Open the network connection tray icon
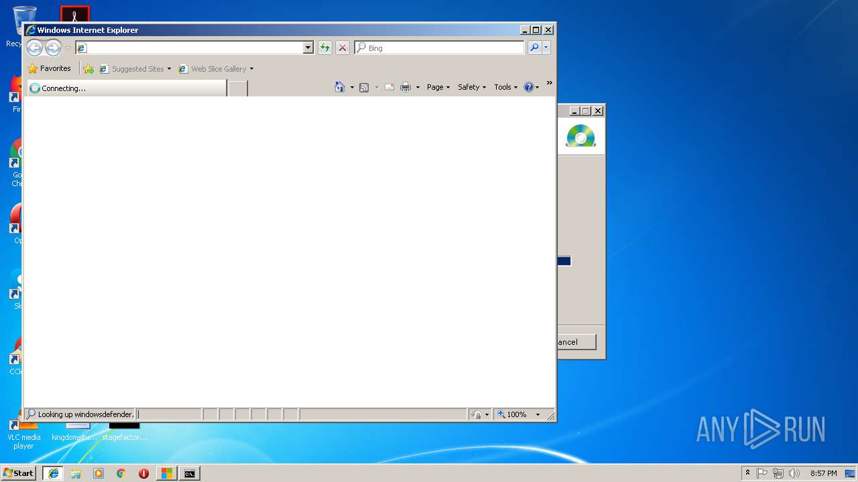Image resolution: width=858 pixels, height=482 pixels. [x=778, y=473]
